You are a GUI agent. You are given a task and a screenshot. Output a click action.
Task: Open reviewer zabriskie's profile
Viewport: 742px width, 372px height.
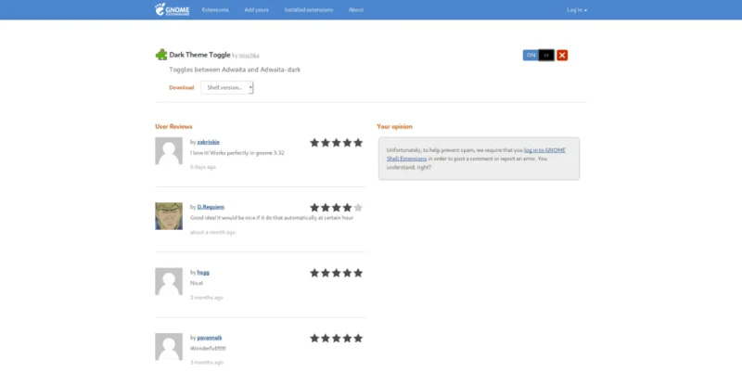tap(208, 142)
